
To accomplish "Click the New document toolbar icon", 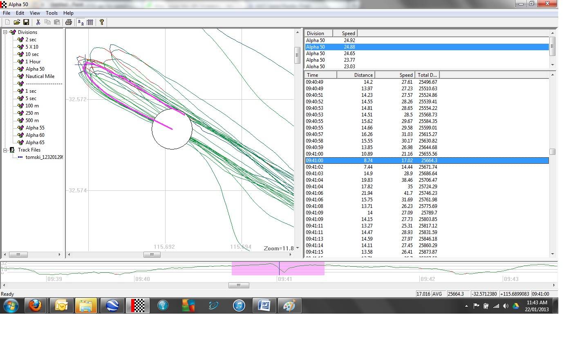I will [7, 22].
